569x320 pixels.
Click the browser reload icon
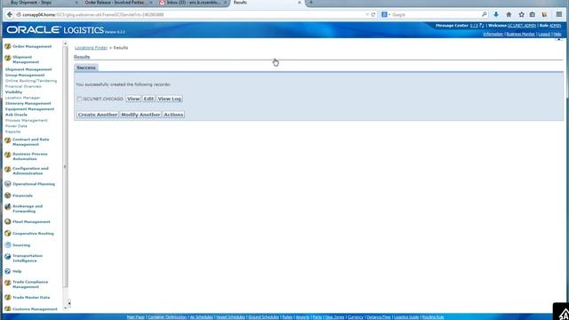point(373,14)
